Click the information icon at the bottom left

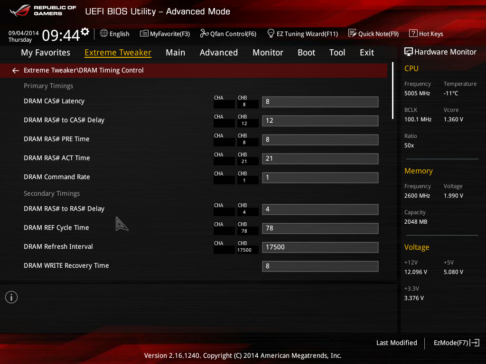[11, 297]
